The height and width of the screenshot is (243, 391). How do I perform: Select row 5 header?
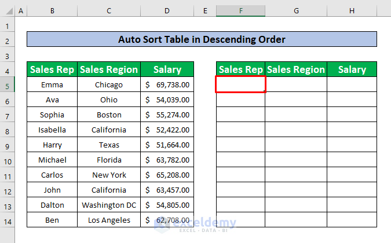[7, 85]
